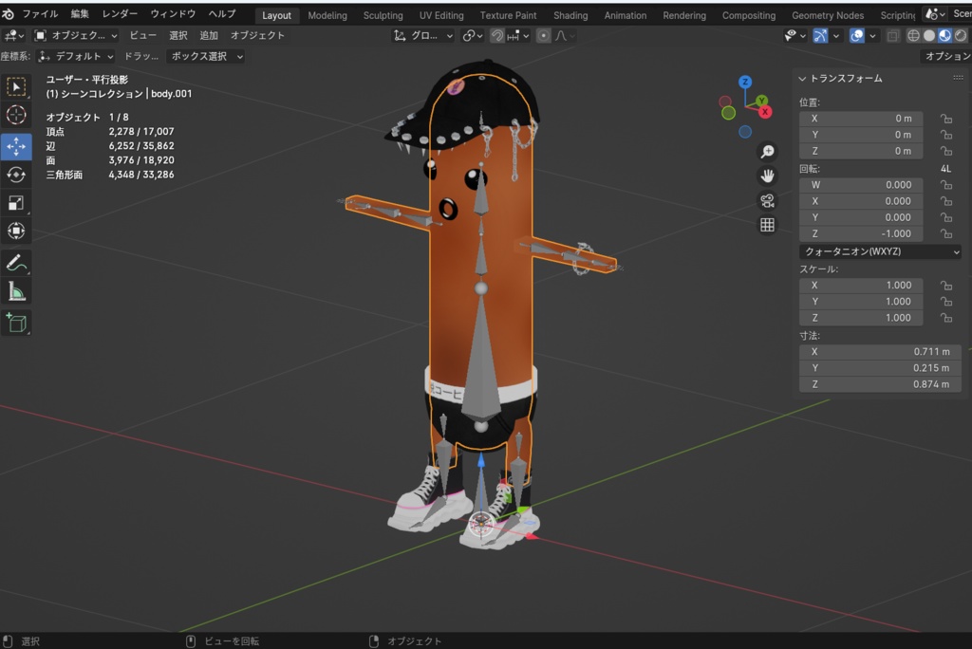Open the レンダー menu
Screen dimensions: 972x649
click(120, 13)
